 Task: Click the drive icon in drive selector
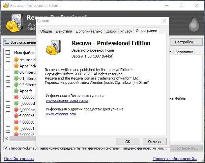(7, 42)
